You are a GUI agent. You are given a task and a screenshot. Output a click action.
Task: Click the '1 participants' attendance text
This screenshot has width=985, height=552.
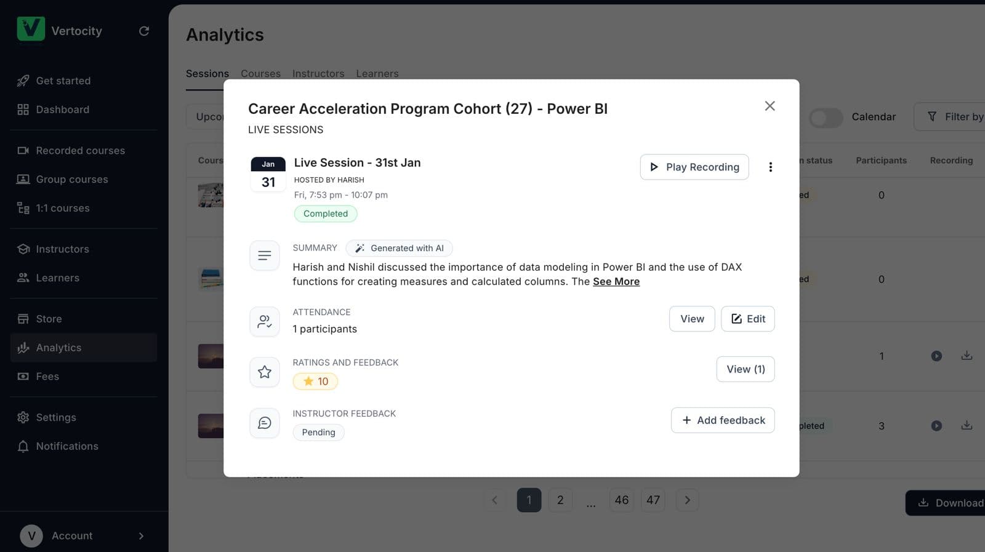coord(324,329)
